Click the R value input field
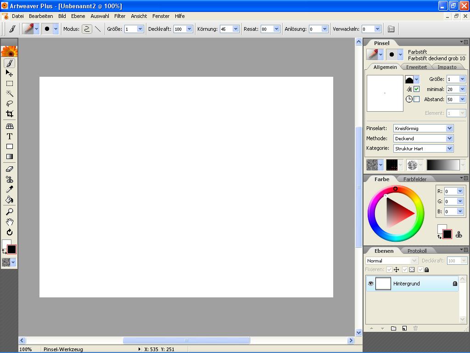 pos(451,191)
